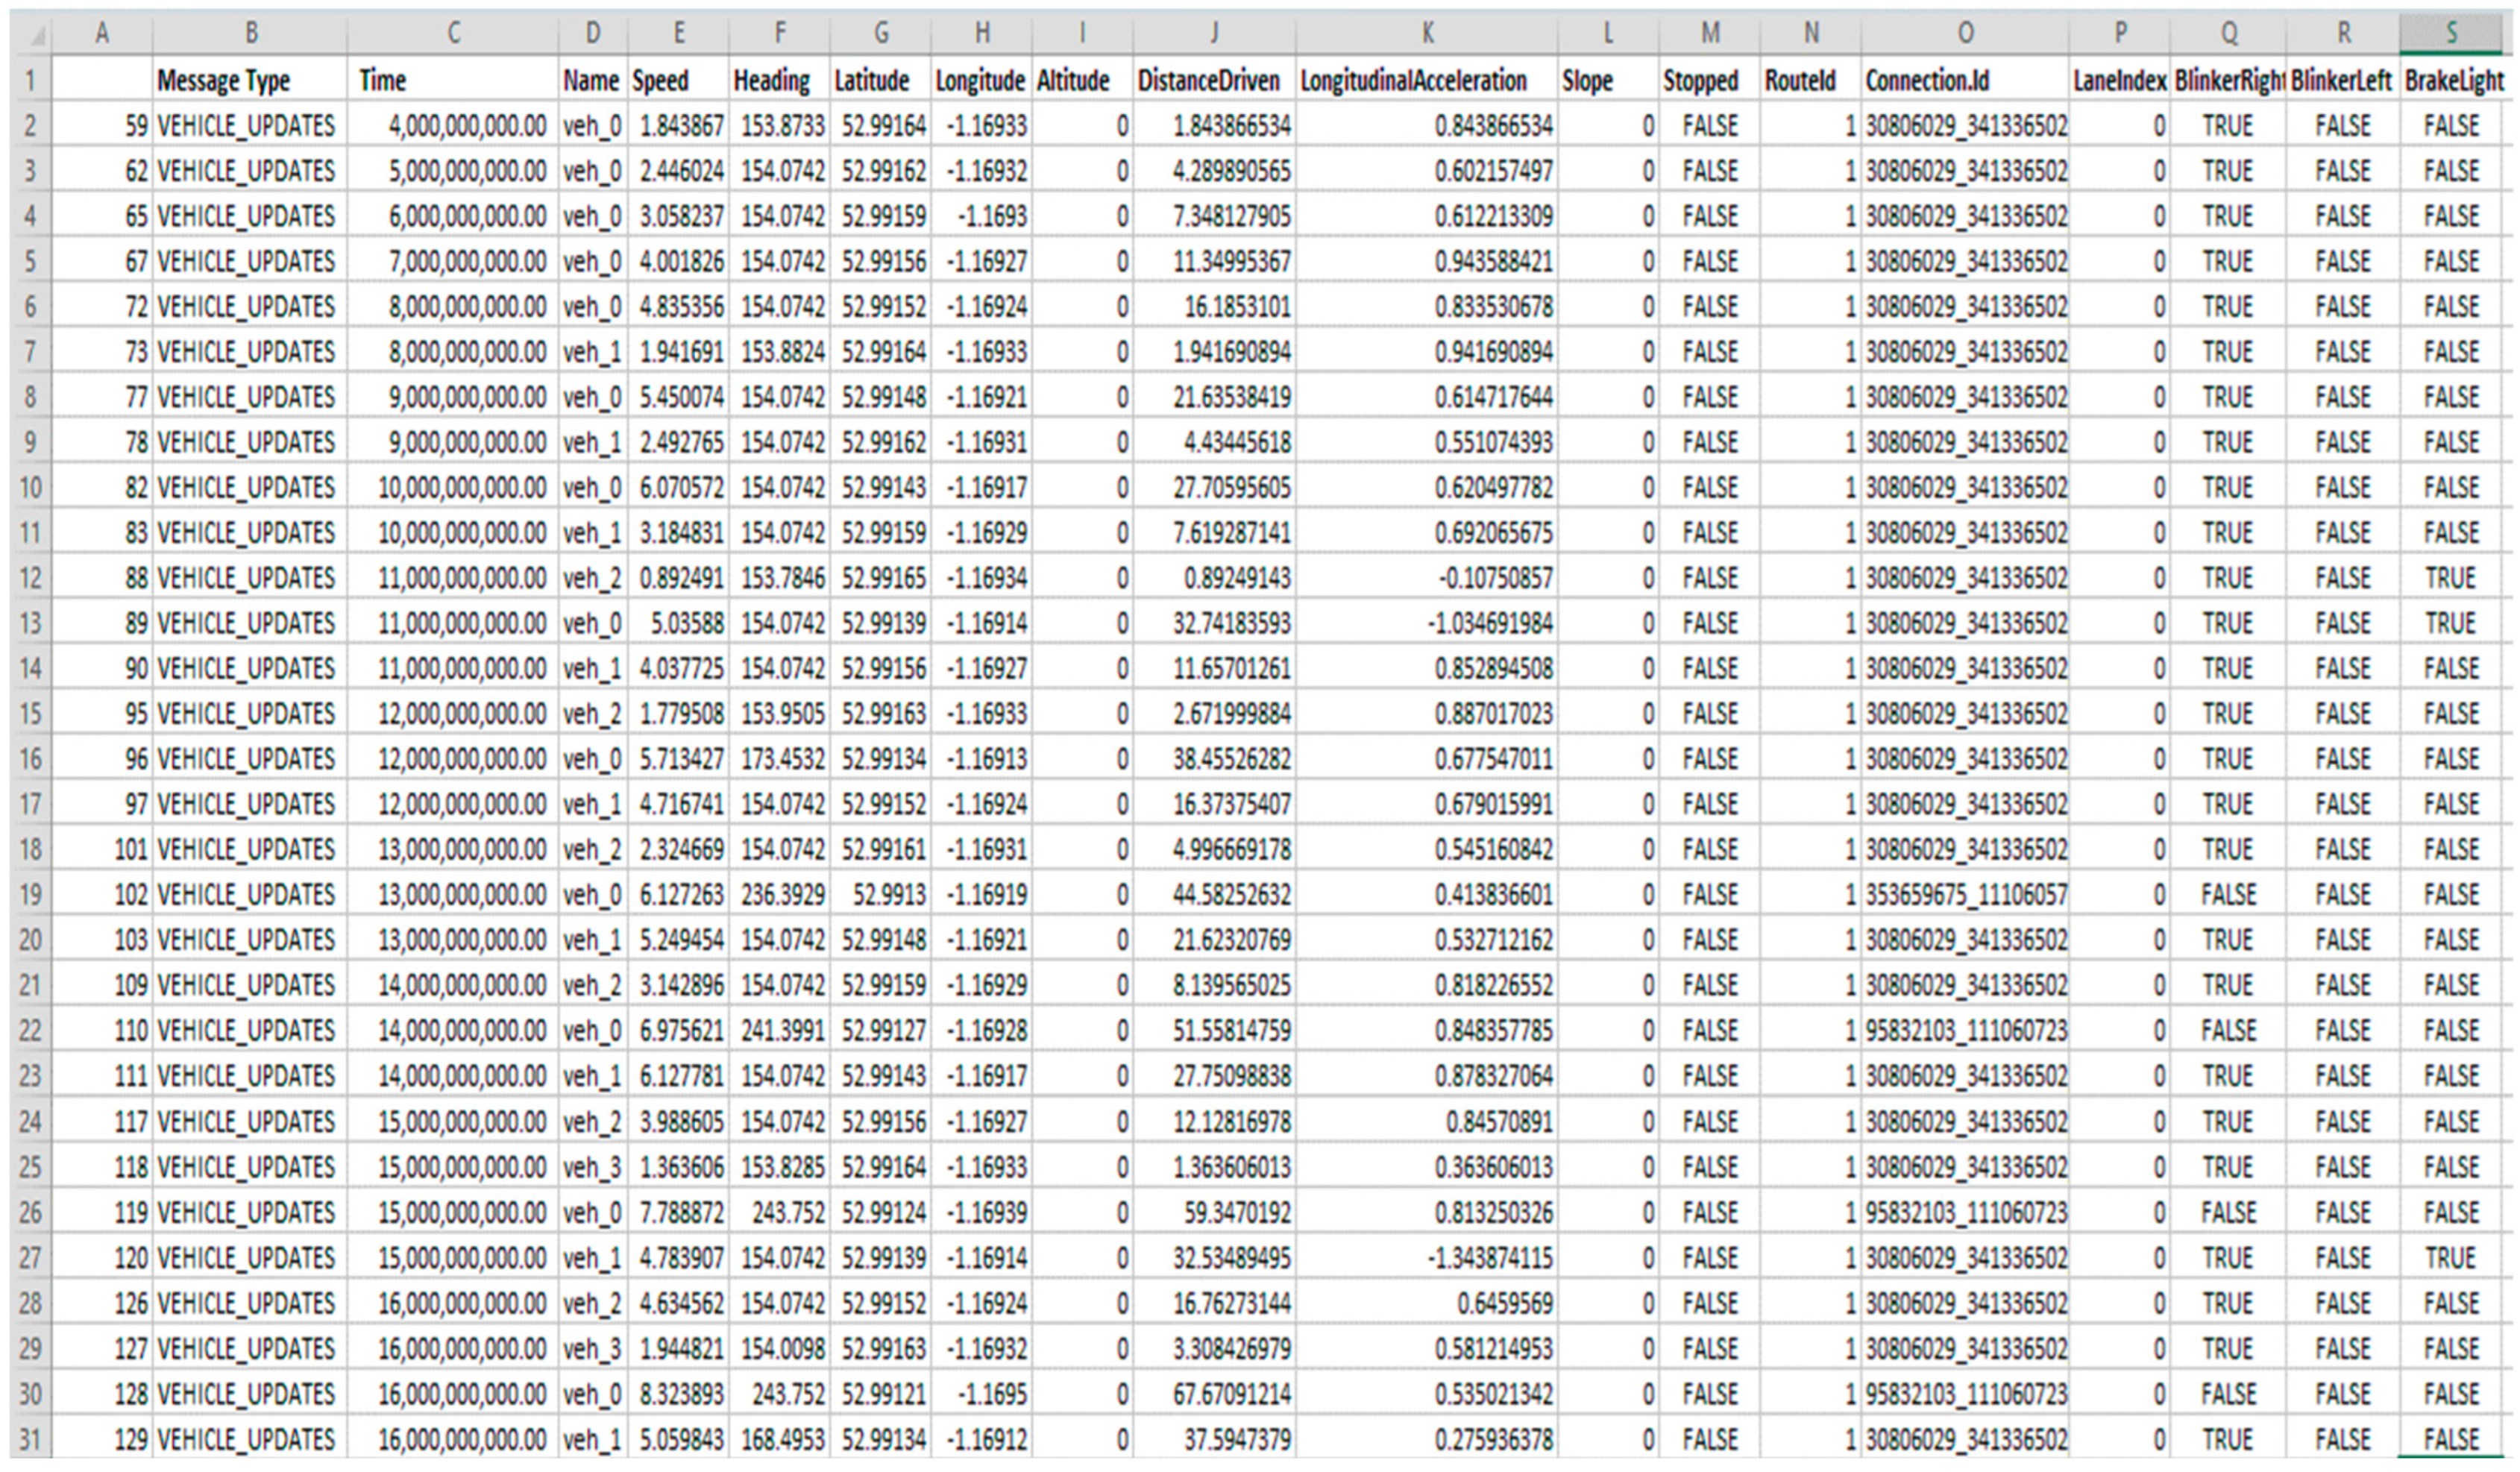This screenshot has height=1472, width=2520.
Task: Select row 1 header
Action: tap(30, 81)
